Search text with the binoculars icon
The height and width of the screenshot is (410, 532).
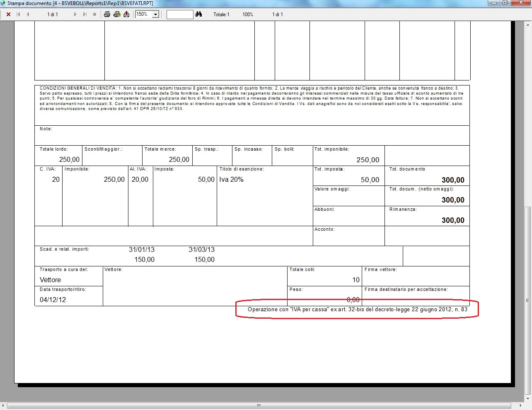coord(199,14)
